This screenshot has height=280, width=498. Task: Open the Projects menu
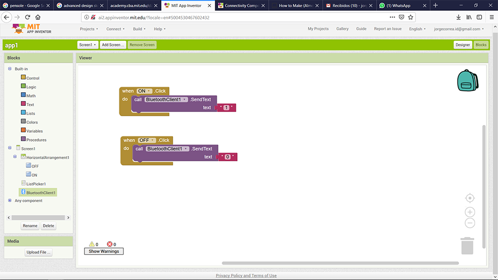(89, 29)
